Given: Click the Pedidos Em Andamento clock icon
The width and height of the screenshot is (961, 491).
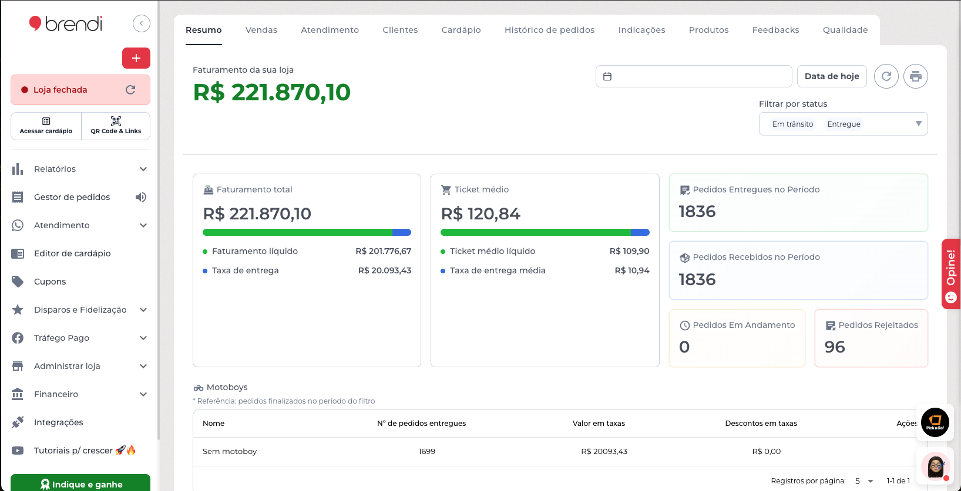Looking at the screenshot, I should coord(684,326).
